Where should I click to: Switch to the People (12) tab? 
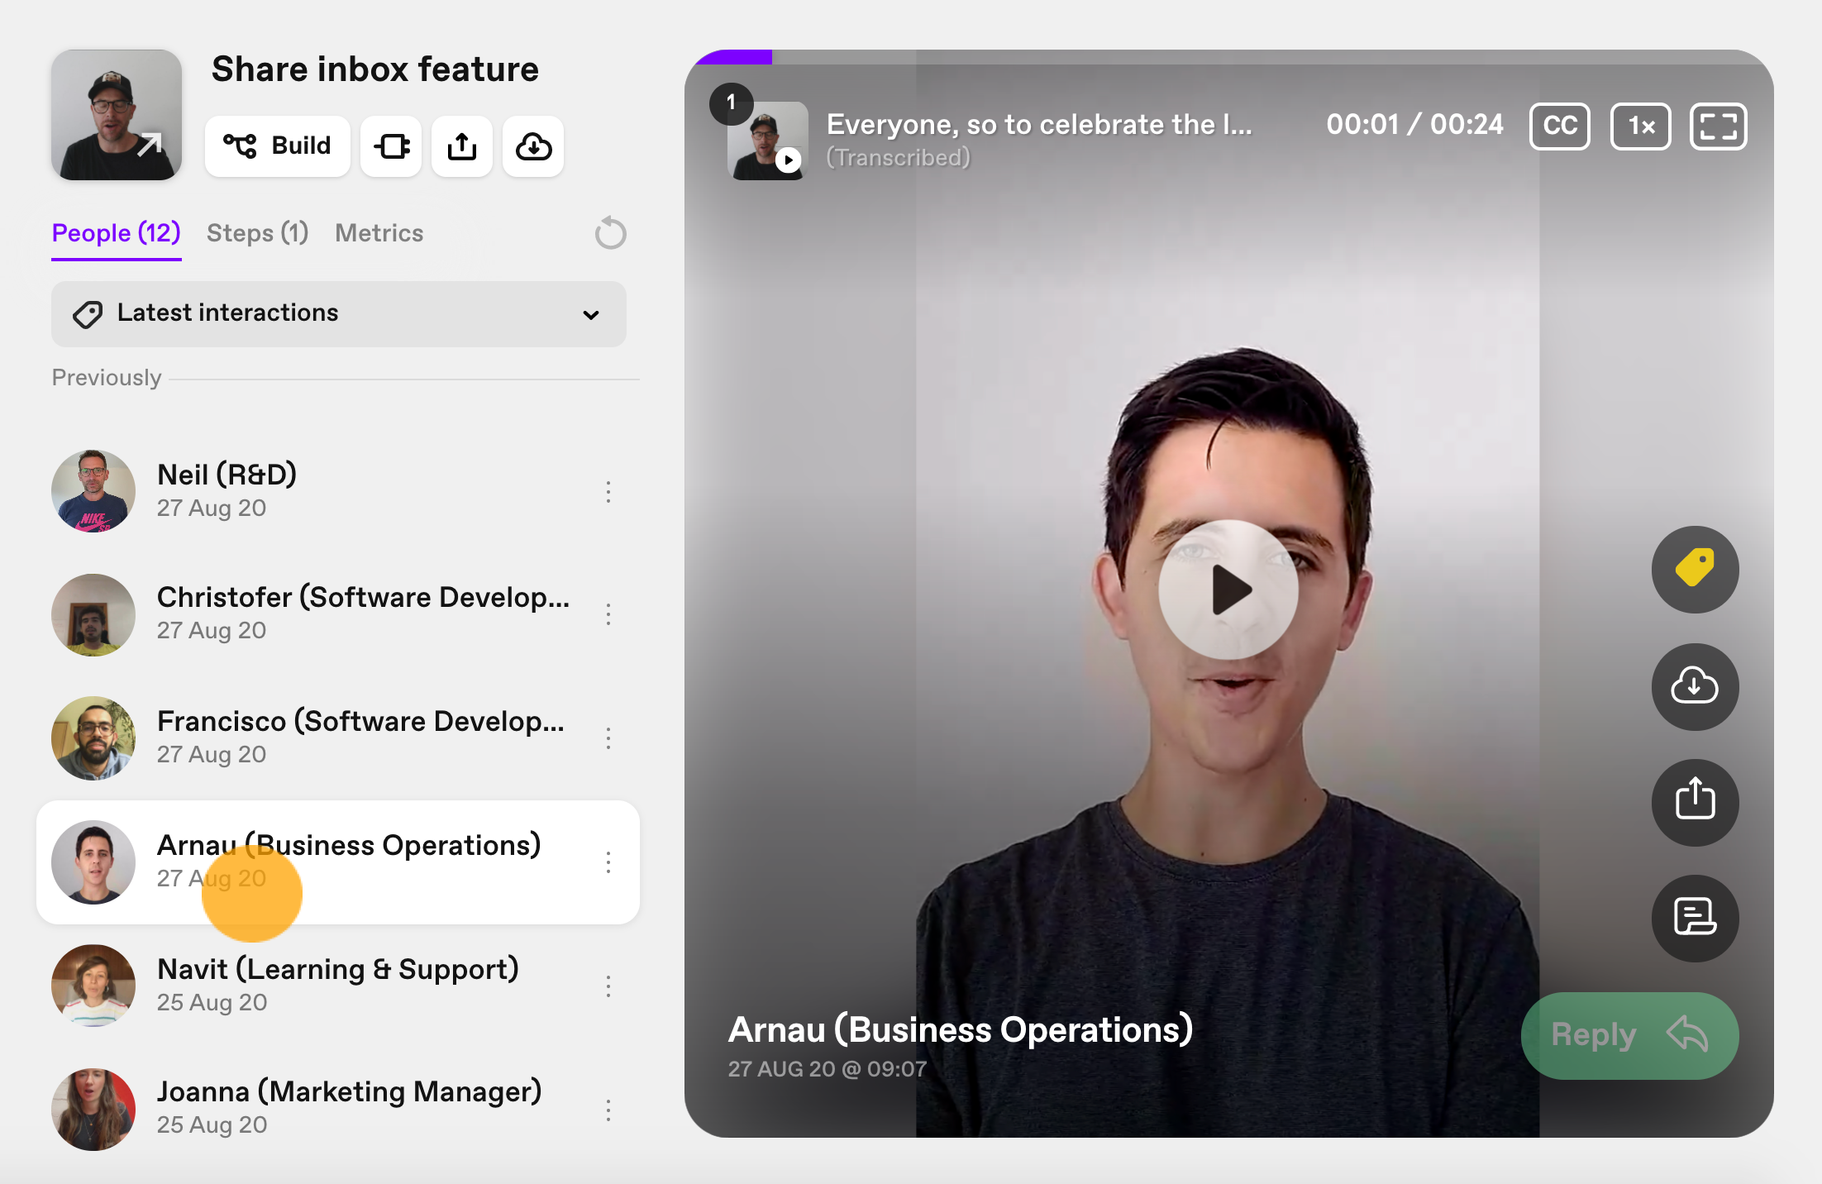(x=116, y=233)
